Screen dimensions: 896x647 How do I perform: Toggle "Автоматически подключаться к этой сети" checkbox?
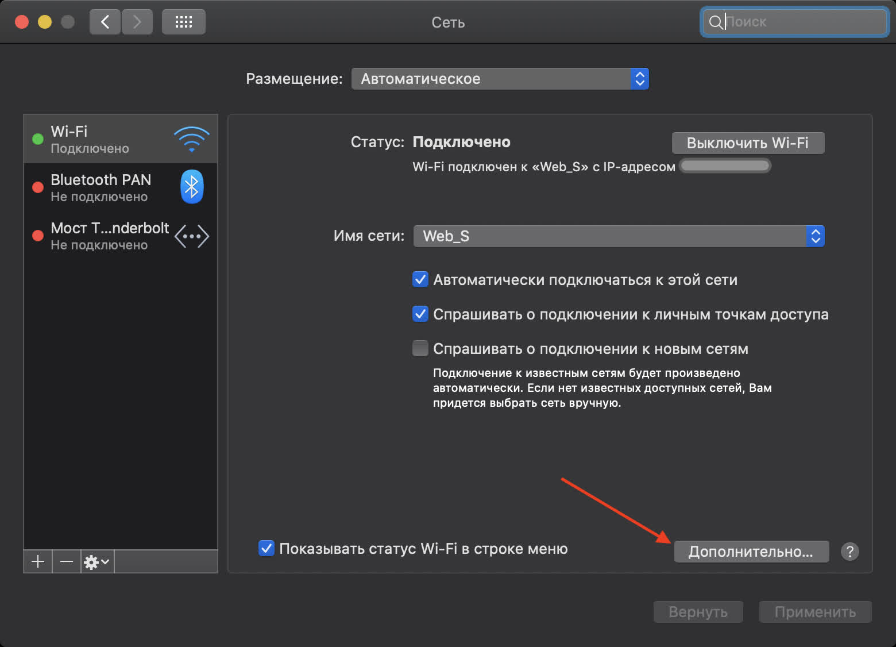[420, 280]
